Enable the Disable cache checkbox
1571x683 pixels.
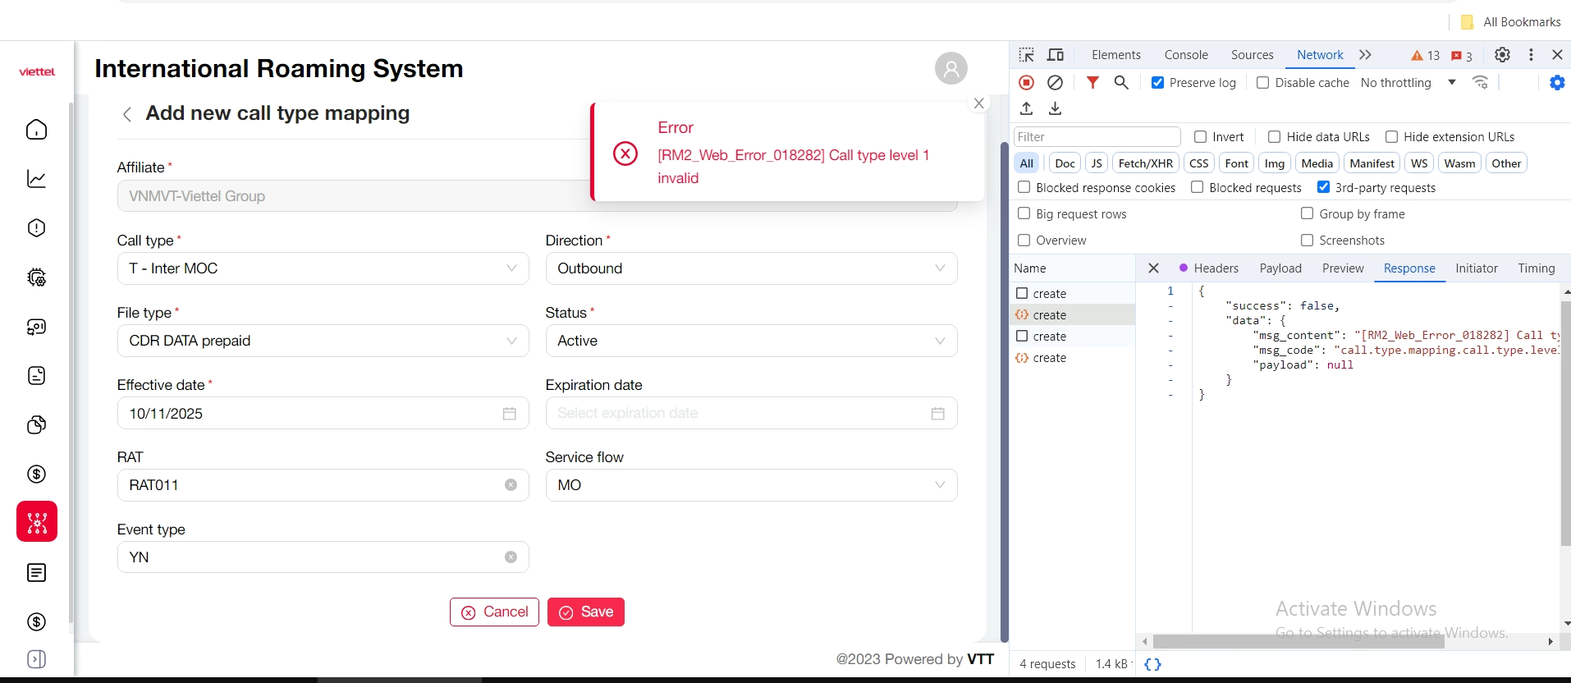tap(1263, 83)
